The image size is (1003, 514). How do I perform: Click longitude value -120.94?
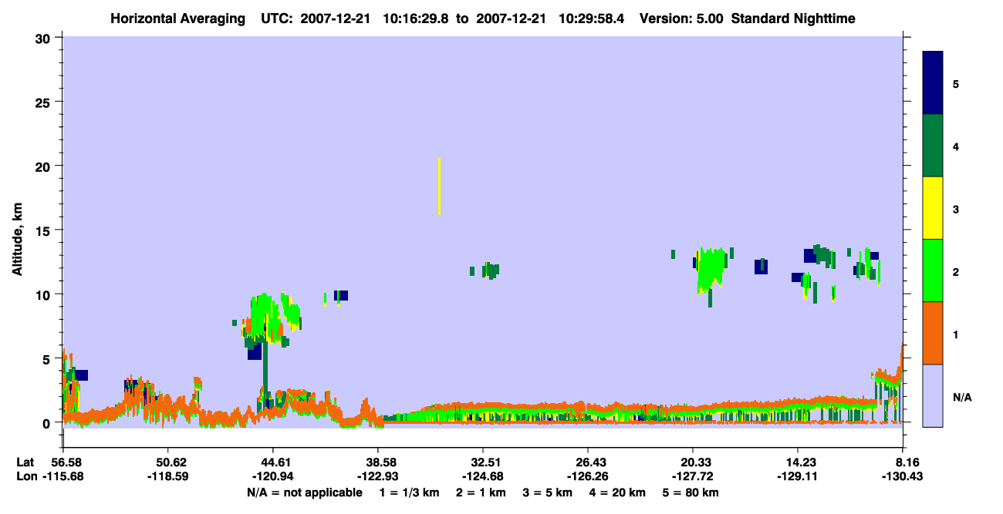click(x=273, y=477)
